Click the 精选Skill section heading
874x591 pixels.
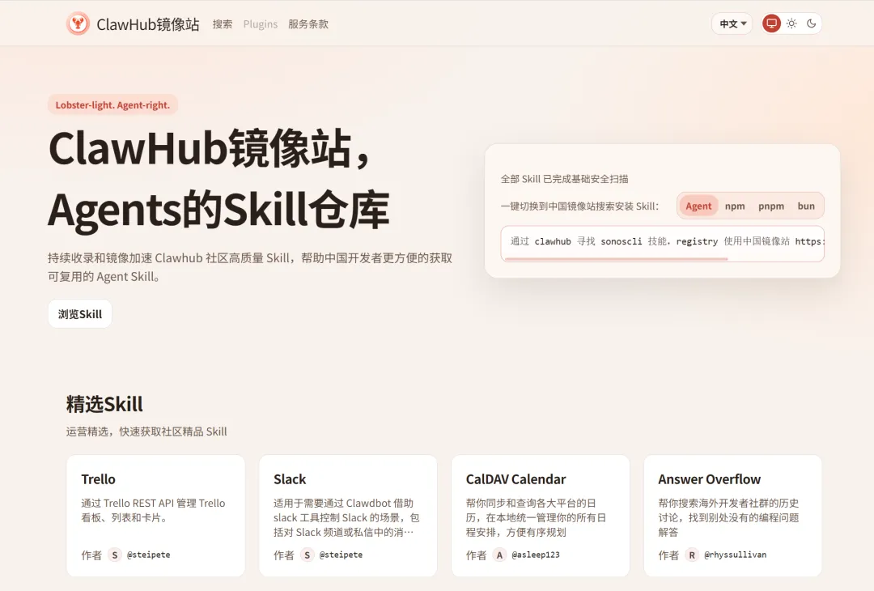[104, 404]
